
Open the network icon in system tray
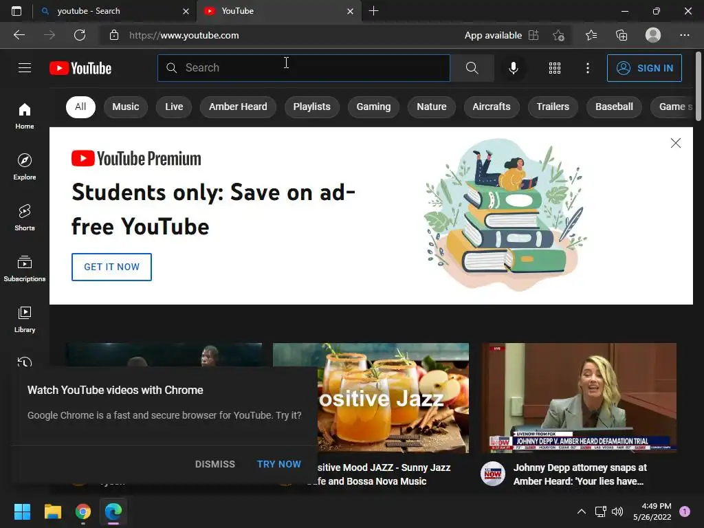pos(600,511)
